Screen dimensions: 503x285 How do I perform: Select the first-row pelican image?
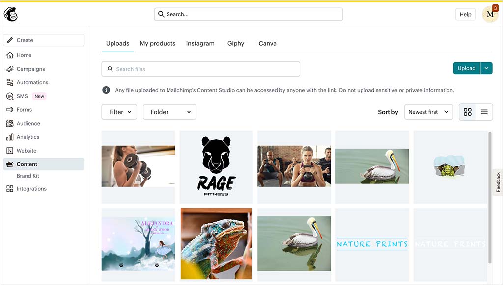point(372,167)
